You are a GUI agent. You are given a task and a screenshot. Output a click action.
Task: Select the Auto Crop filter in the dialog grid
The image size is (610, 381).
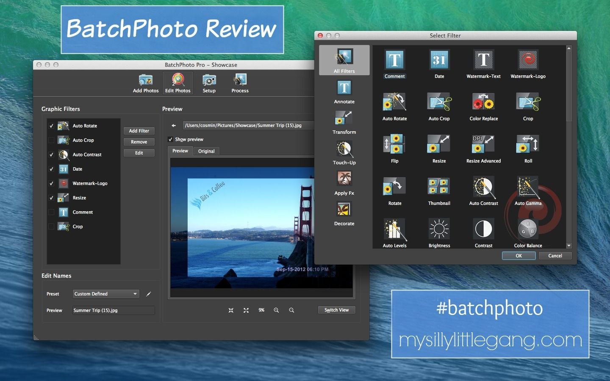coord(439,106)
